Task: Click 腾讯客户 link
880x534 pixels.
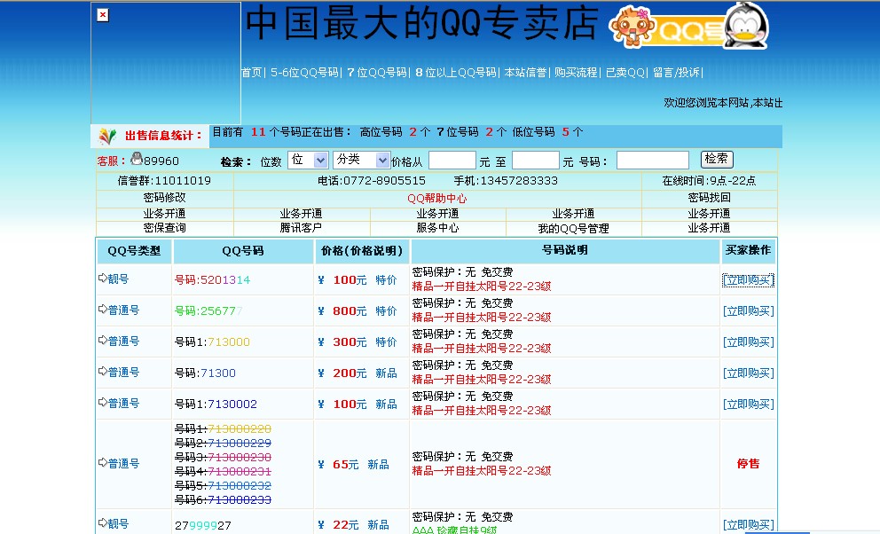Action: (301, 228)
